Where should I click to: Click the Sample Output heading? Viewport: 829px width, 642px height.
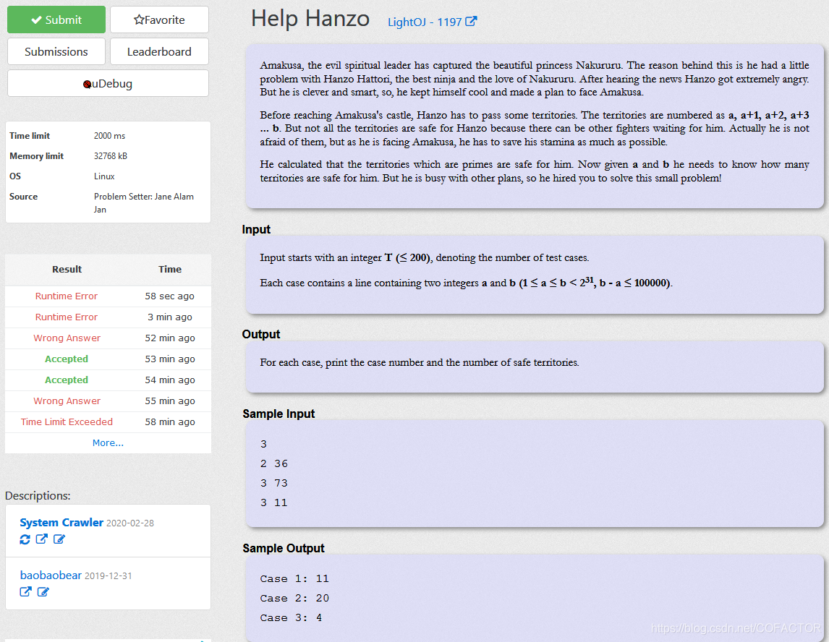pos(284,549)
